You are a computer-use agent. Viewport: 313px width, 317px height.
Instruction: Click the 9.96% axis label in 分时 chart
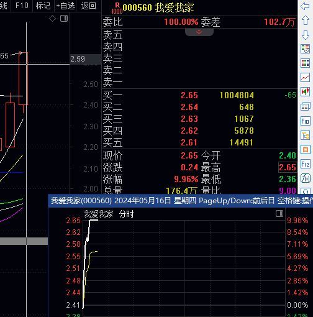click(297, 221)
